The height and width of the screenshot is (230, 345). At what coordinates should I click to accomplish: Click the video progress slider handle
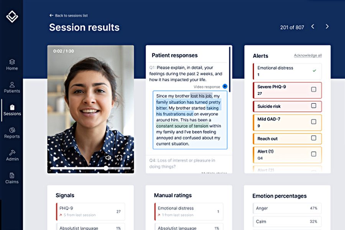pyautogui.click(x=106, y=168)
